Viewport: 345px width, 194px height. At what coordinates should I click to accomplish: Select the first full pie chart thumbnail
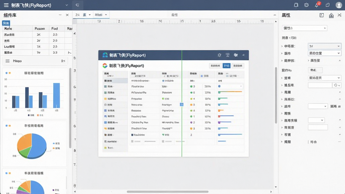tap(34, 143)
